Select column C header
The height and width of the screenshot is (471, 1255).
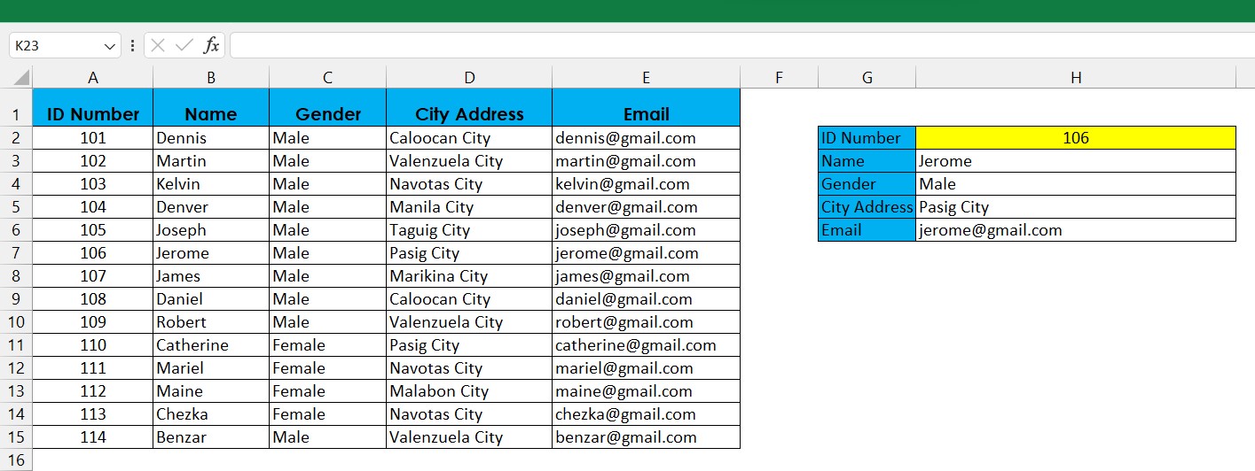pos(327,78)
